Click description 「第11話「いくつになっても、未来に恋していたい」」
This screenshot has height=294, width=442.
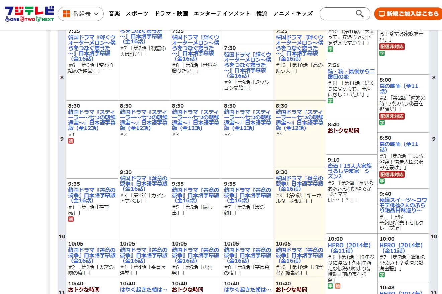point(350,89)
